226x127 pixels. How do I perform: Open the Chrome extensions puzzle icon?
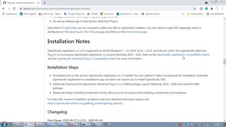(212, 8)
